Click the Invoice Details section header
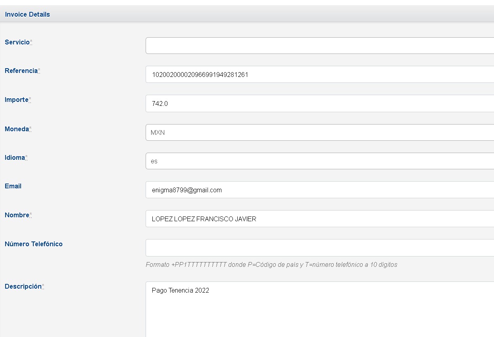 pyautogui.click(x=27, y=14)
